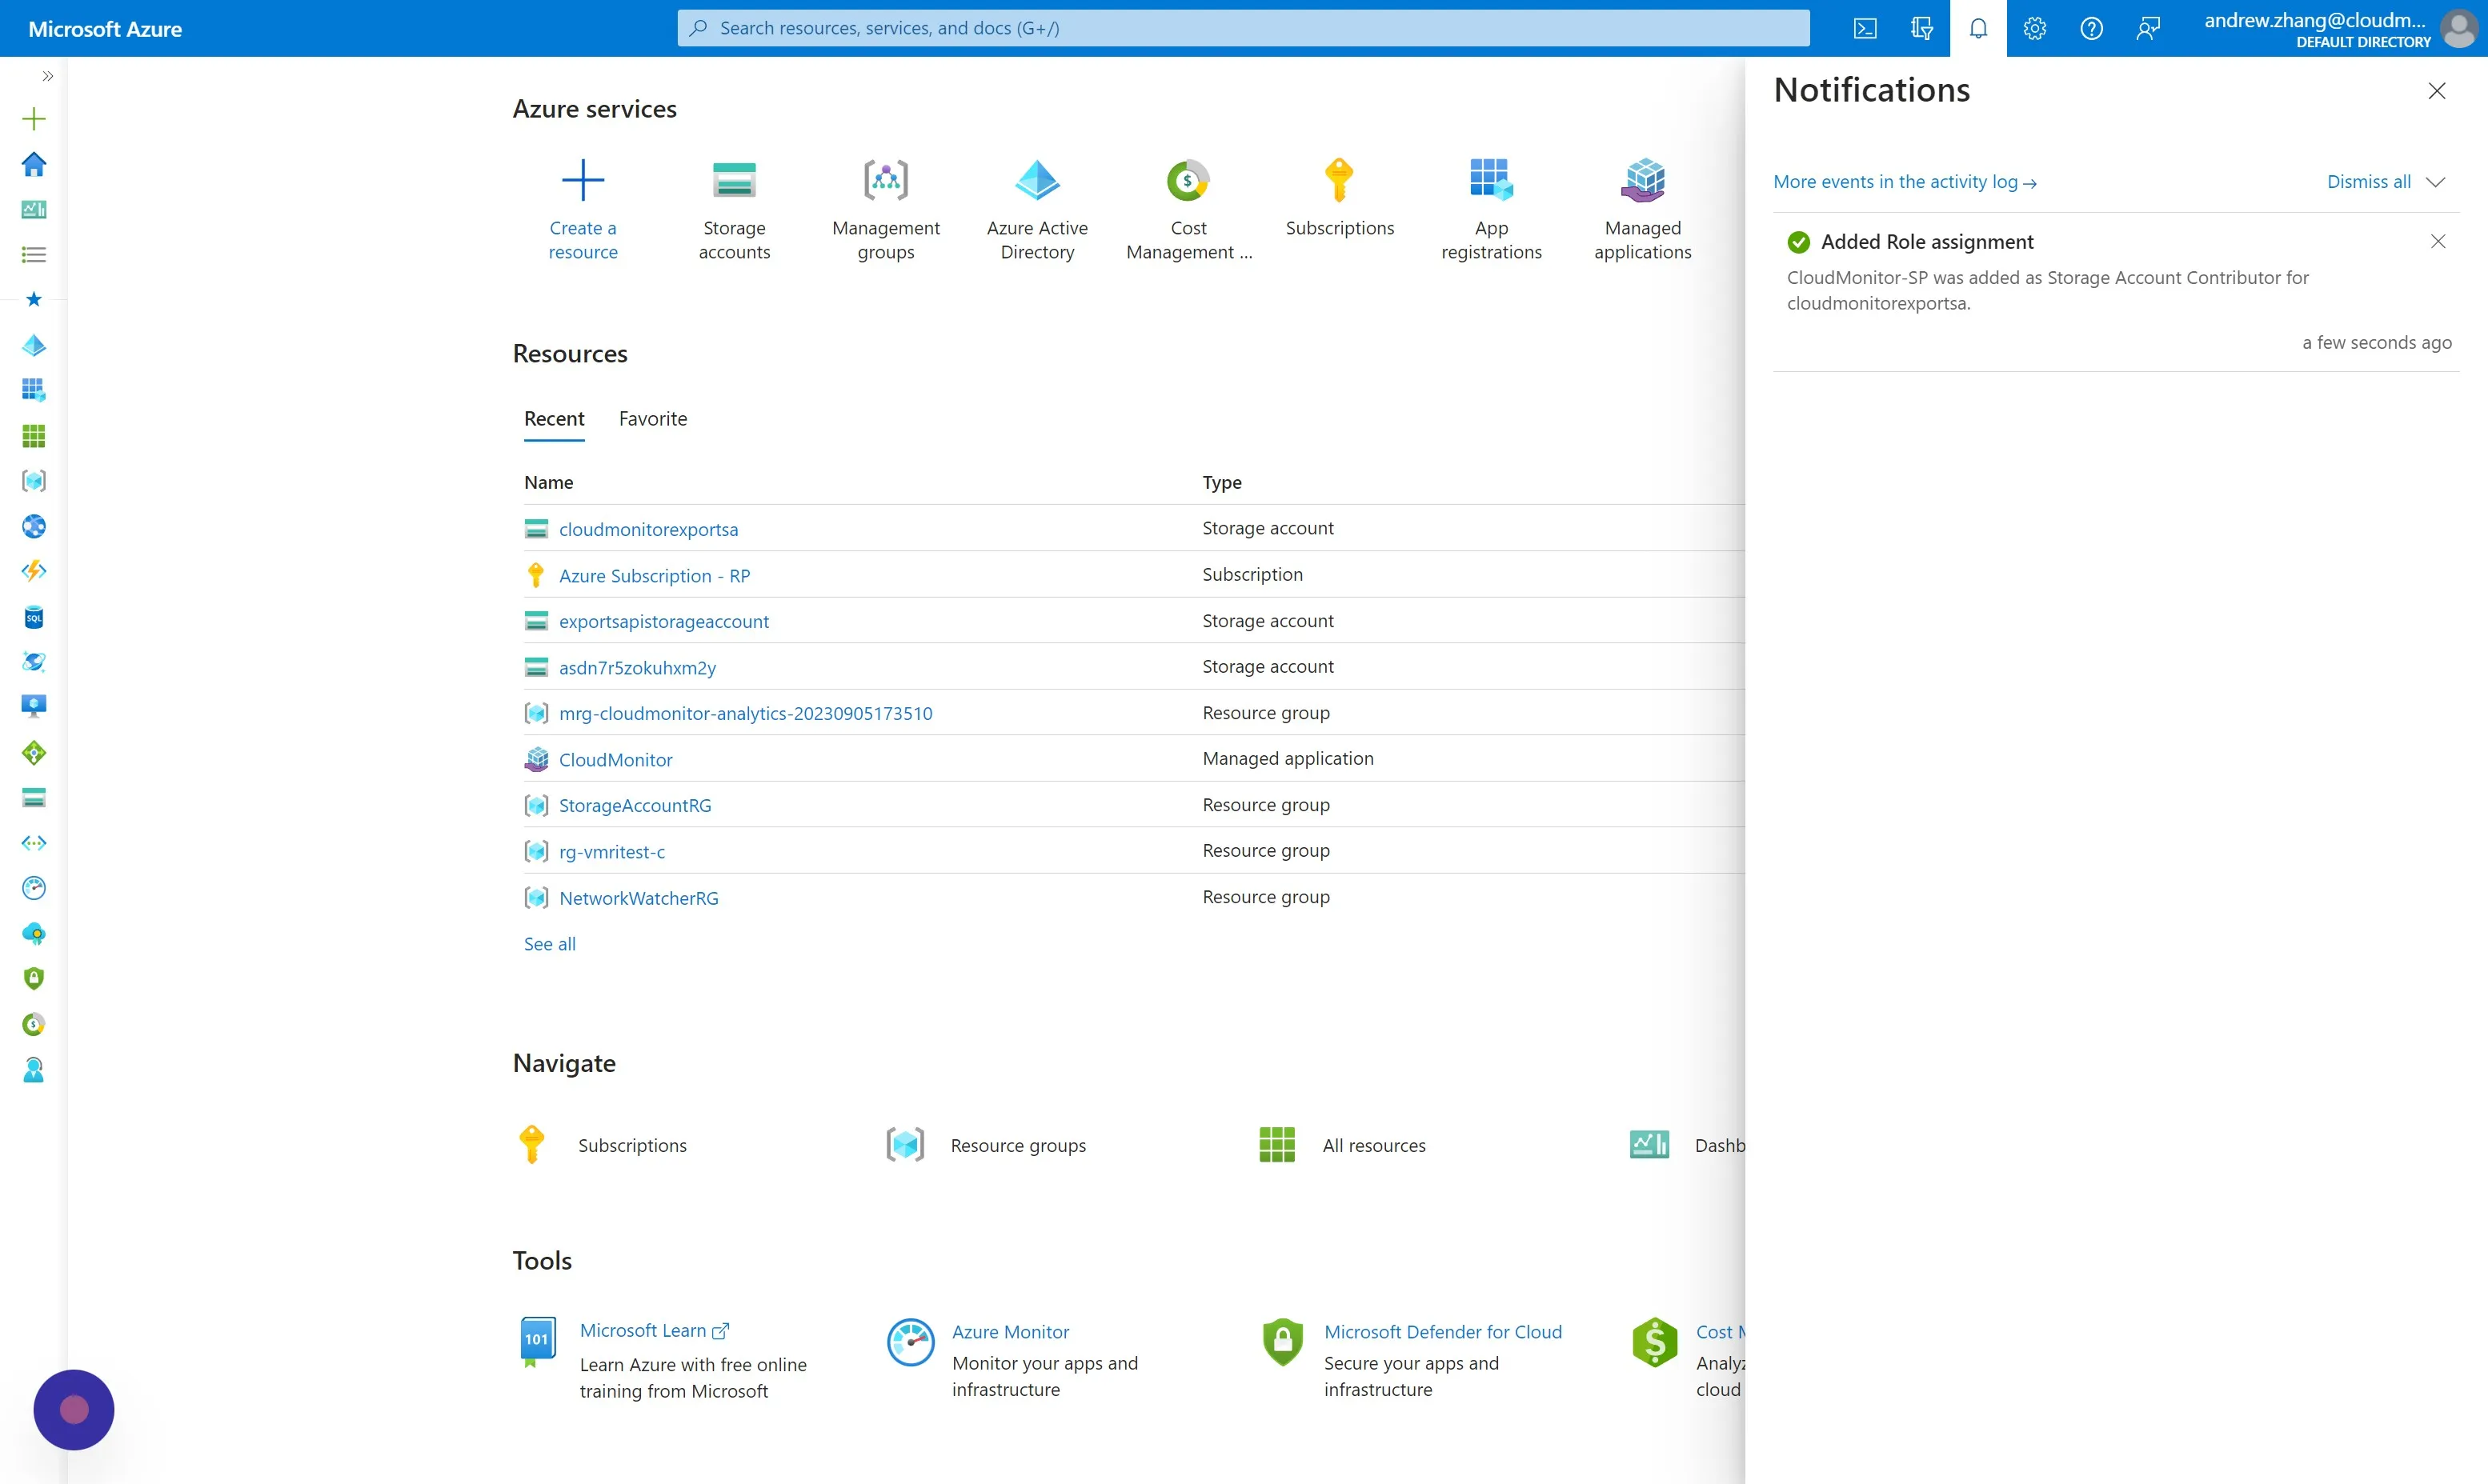Navigate to Resource groups under Navigate
The width and height of the screenshot is (2488, 1484).
[x=987, y=1145]
